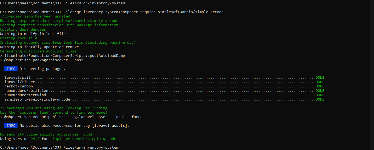
Task: Click DONE status next to laravel/pail
Action: click(x=320, y=77)
